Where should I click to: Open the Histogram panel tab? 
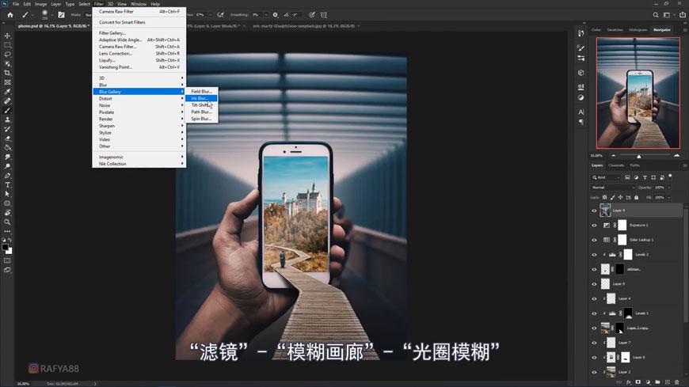tap(638, 30)
